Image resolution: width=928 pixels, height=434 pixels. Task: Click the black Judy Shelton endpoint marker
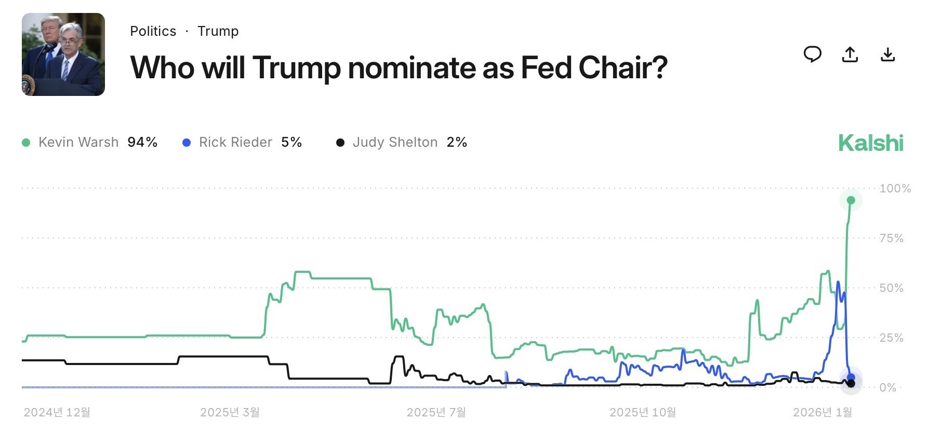(851, 384)
